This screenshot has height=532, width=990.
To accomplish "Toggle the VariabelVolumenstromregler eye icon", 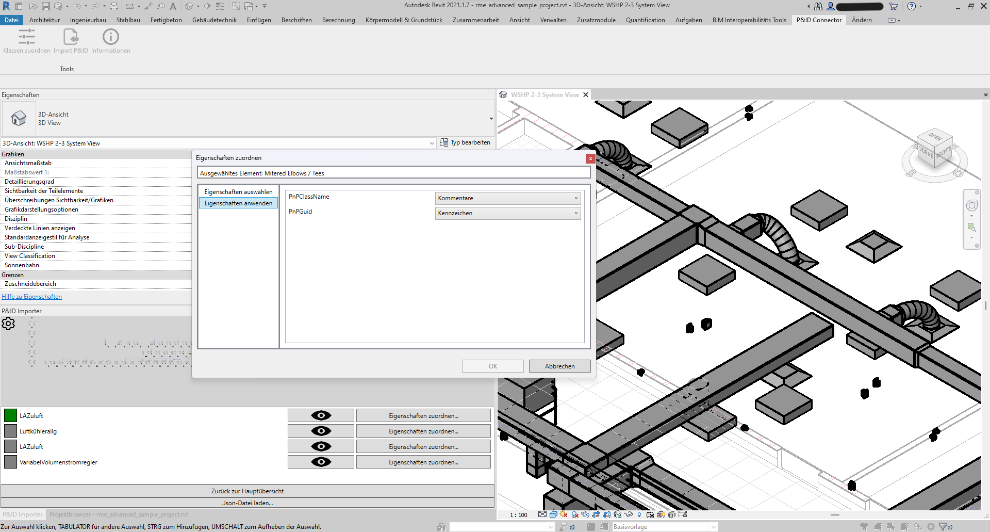I will pos(321,462).
